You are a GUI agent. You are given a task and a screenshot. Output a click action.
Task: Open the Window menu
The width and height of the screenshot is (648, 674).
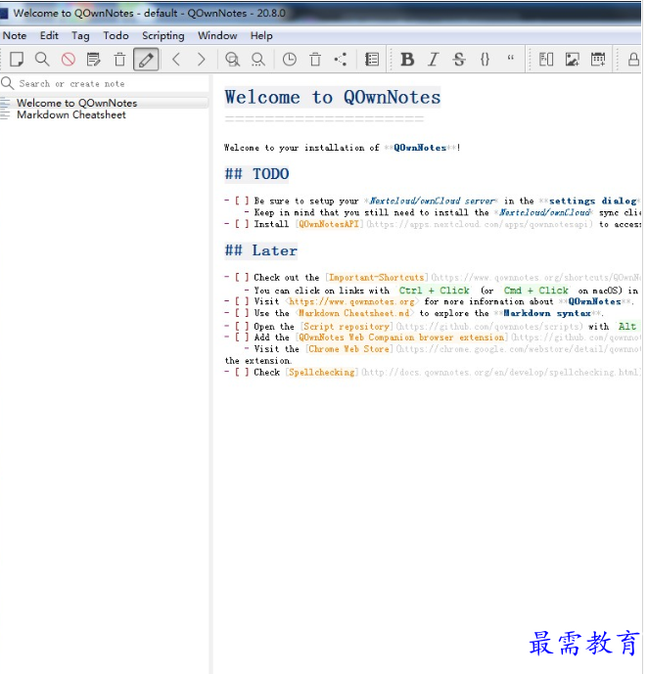point(217,35)
